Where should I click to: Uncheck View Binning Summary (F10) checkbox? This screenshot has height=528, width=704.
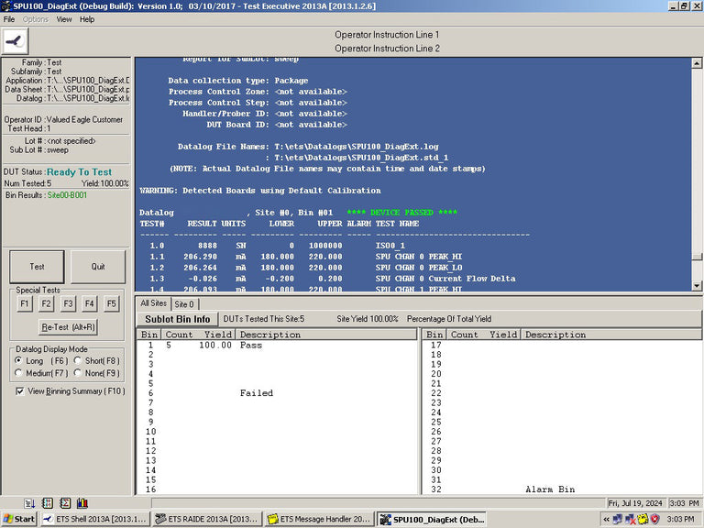tap(20, 391)
